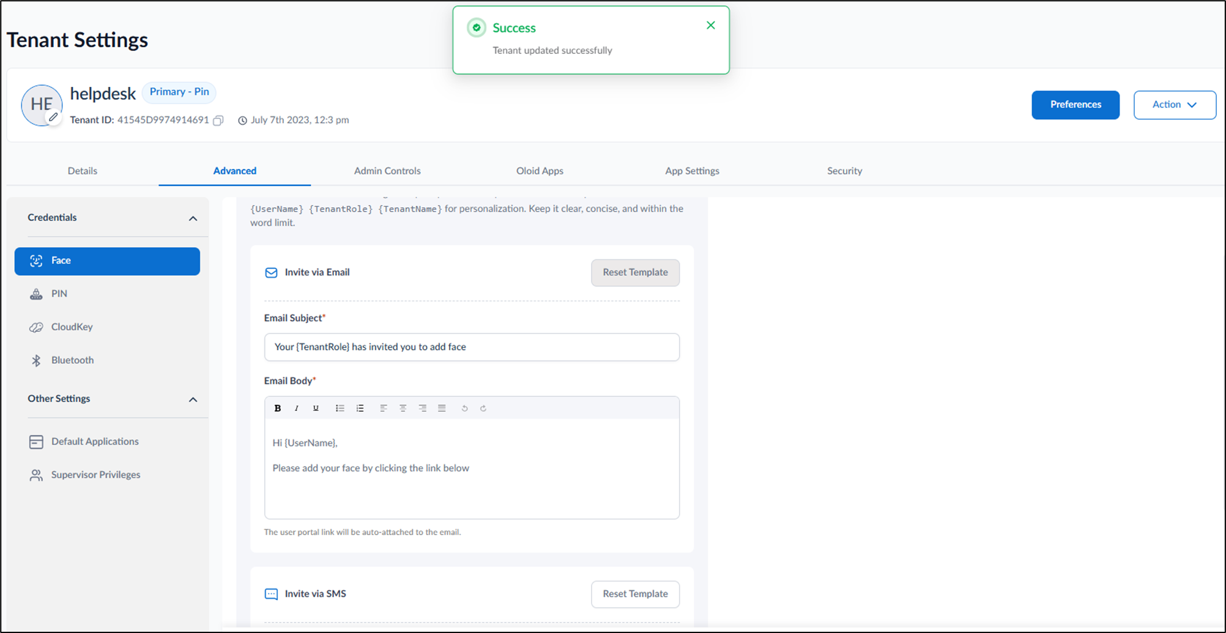Copy the Tenant ID
Screen dimensions: 1226x633
(x=218, y=120)
